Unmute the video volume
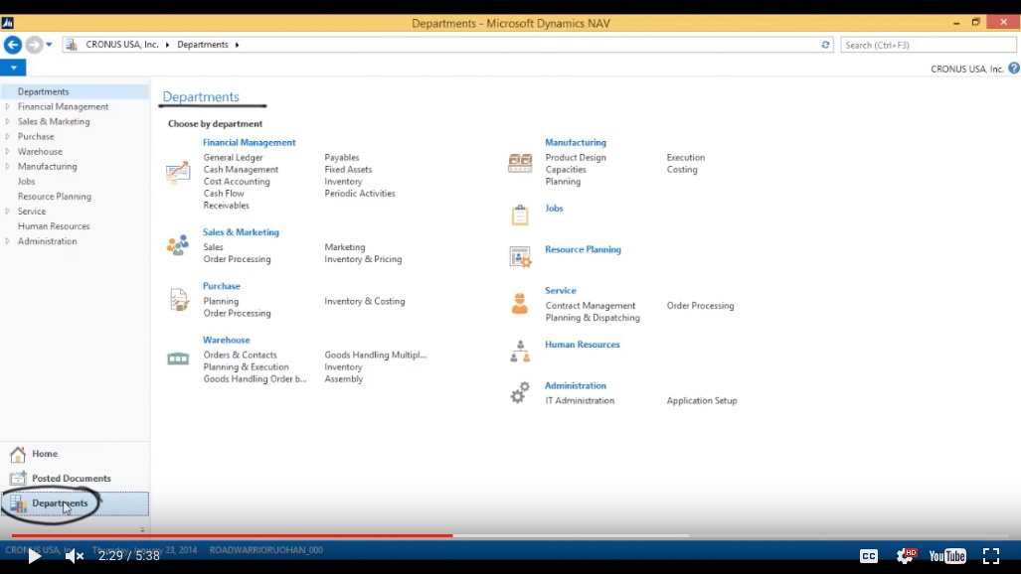 (75, 556)
